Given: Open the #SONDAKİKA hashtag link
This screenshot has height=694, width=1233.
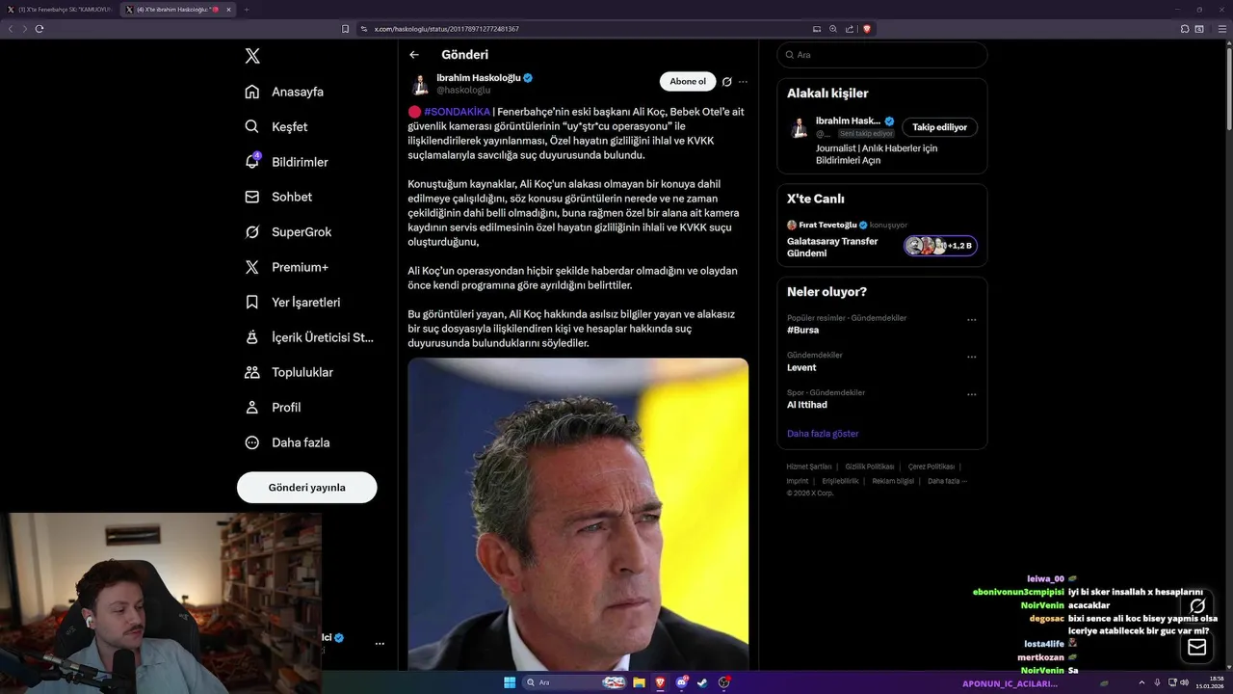Looking at the screenshot, I should [x=457, y=112].
